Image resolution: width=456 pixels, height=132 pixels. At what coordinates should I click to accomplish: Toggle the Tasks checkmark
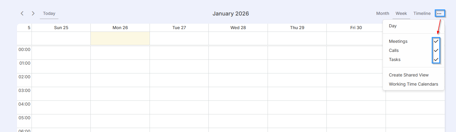tap(436, 59)
